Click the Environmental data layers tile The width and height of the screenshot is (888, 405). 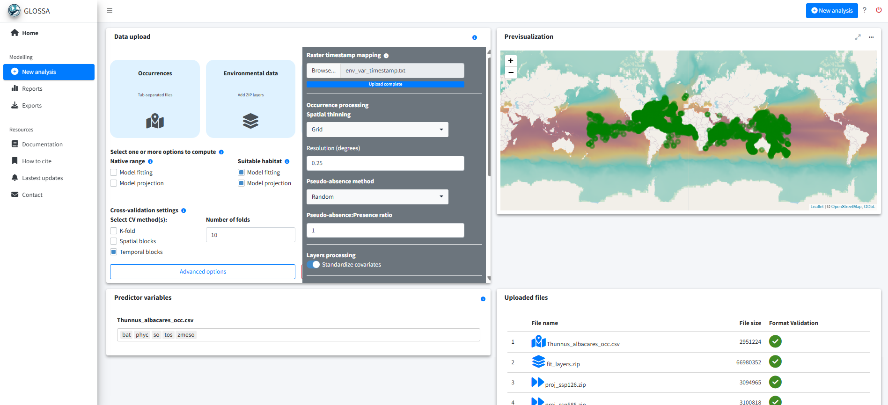250,99
